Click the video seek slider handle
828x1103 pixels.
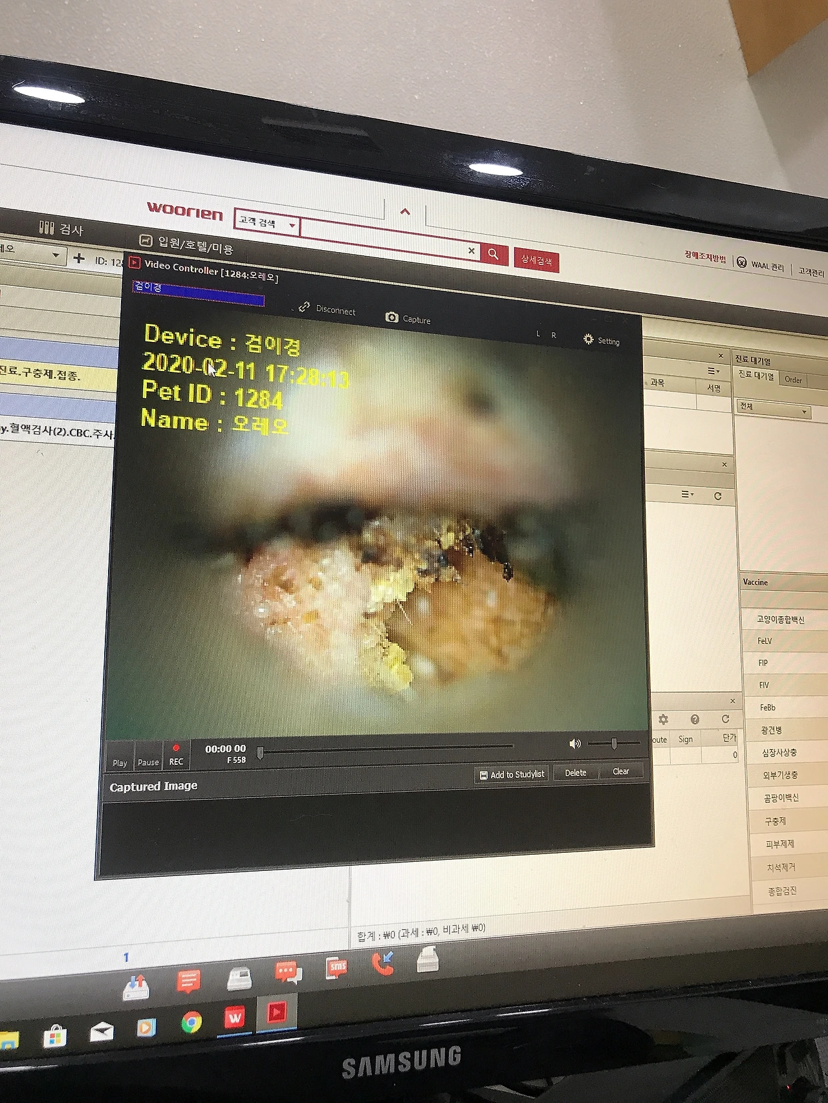pyautogui.click(x=260, y=753)
